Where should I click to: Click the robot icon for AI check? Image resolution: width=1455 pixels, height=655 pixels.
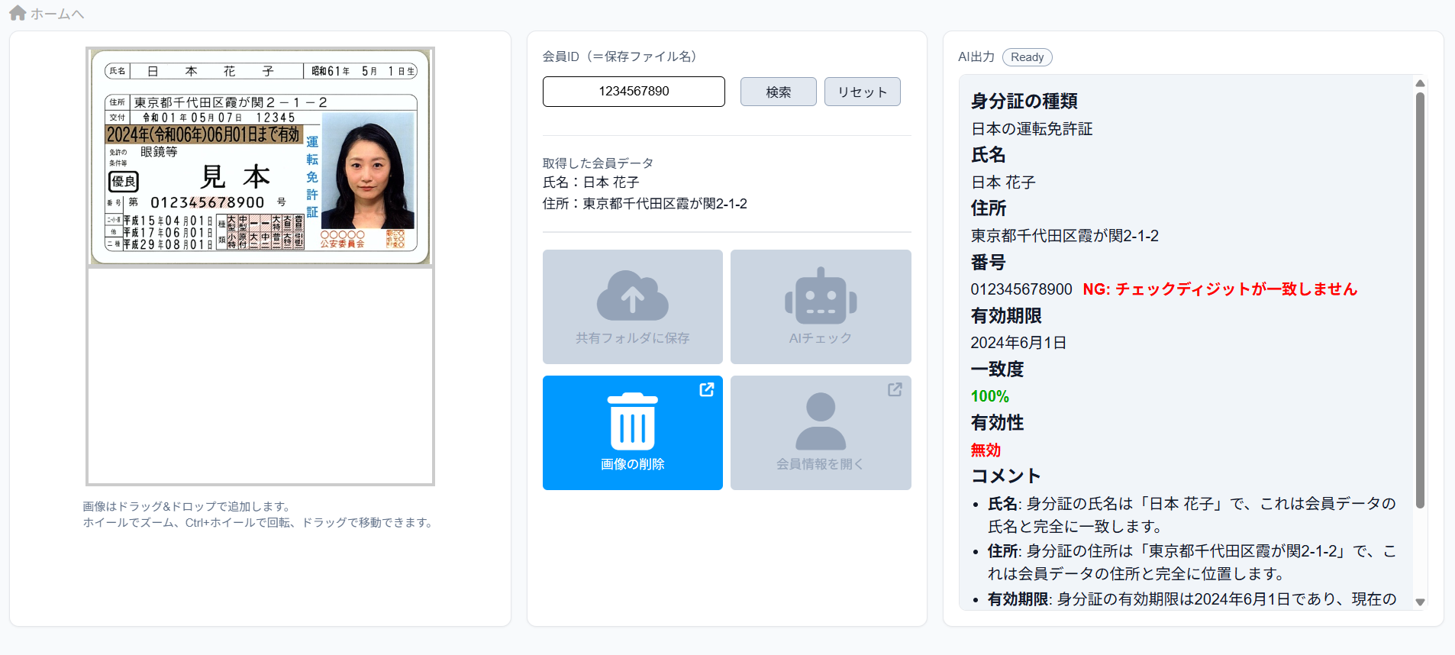(x=821, y=296)
